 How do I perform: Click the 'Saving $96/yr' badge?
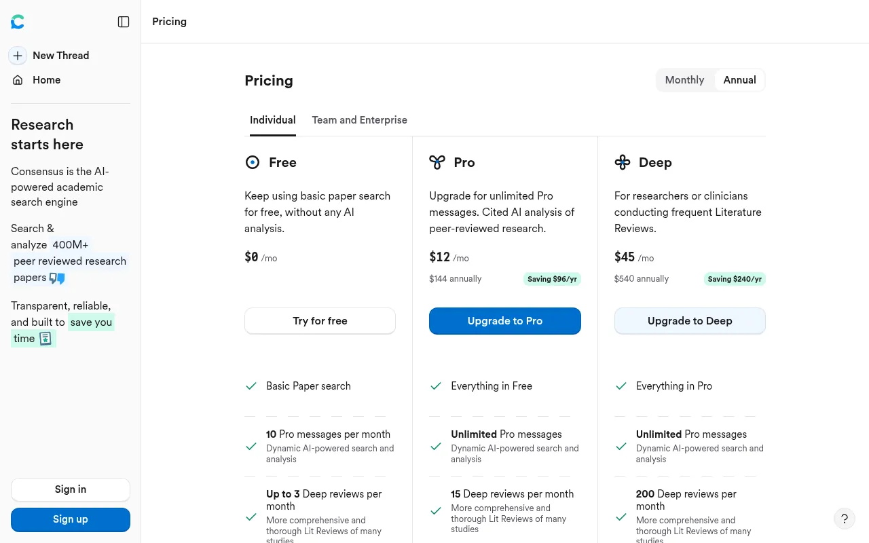pos(552,279)
